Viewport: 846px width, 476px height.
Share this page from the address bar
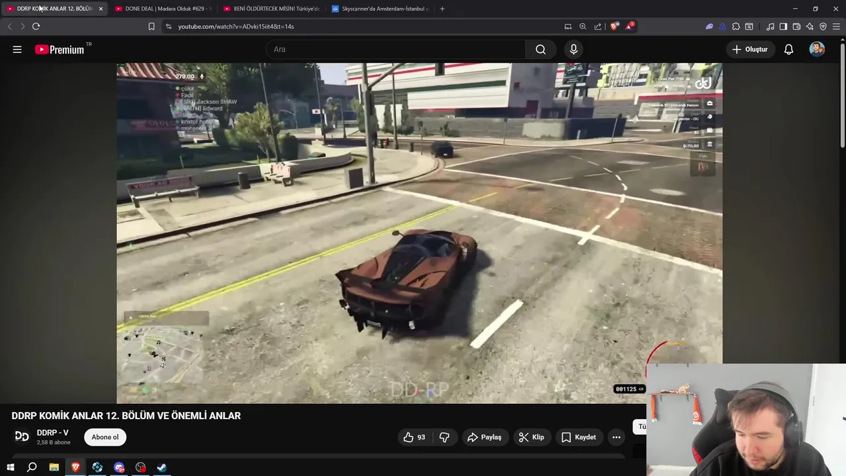coord(598,26)
